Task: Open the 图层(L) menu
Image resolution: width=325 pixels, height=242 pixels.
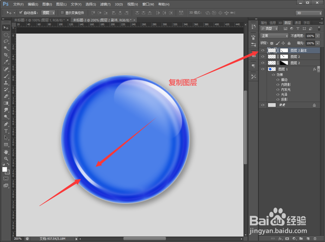Action: (61, 4)
